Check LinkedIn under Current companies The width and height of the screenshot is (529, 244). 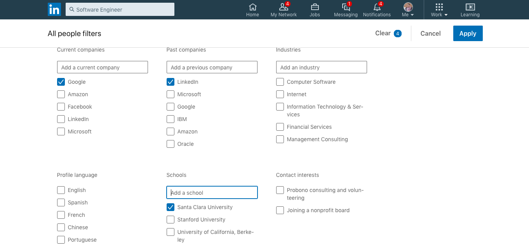point(61,119)
